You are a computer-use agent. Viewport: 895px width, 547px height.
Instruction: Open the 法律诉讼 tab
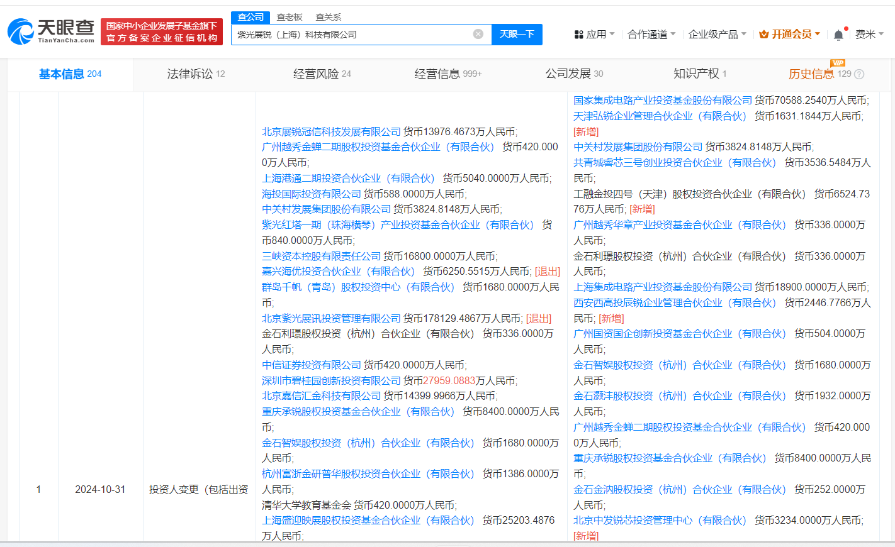coord(196,74)
